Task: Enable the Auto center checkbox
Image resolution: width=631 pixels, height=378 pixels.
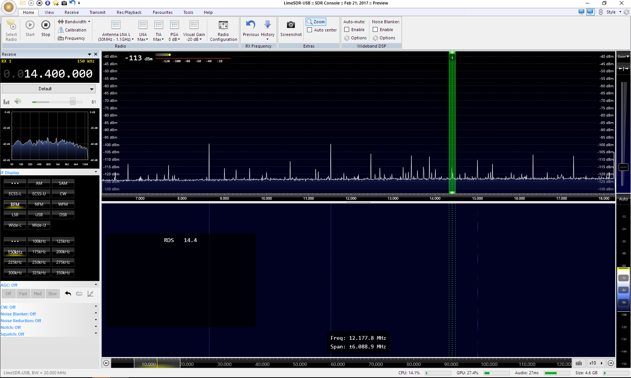Action: pos(310,30)
